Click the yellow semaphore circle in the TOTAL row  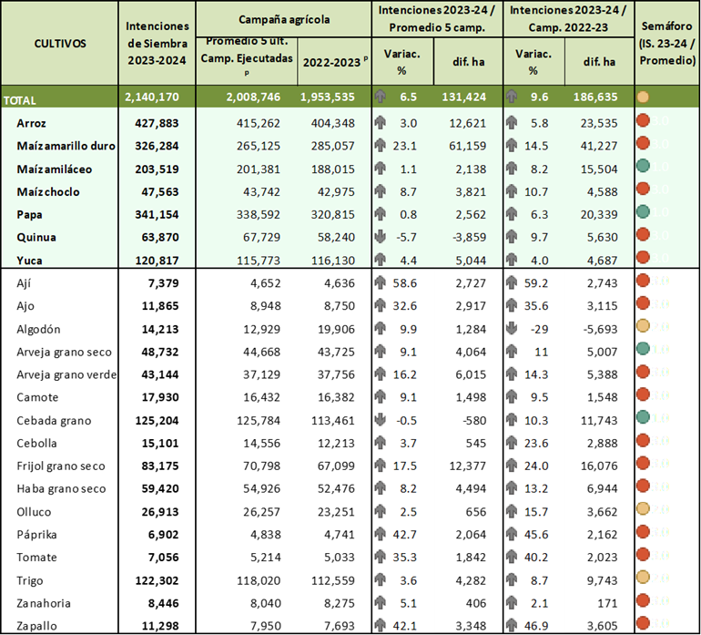tap(643, 97)
